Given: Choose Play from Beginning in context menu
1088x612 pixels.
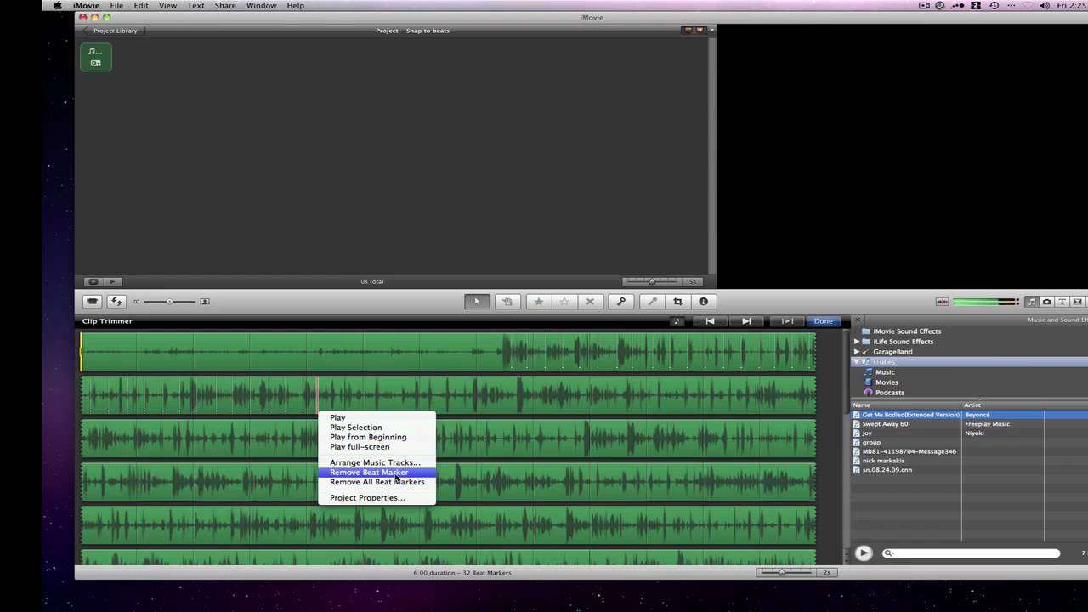Looking at the screenshot, I should (x=377, y=437).
